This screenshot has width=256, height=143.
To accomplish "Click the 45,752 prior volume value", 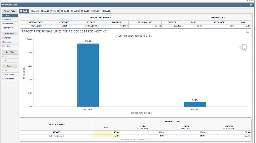I will coord(158,26).
